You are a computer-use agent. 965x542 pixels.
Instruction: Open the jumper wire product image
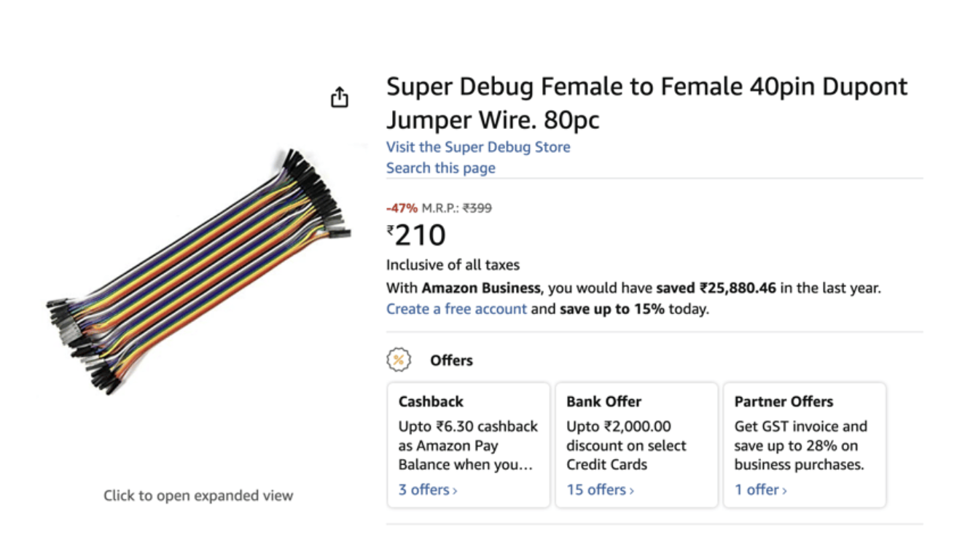click(x=198, y=271)
